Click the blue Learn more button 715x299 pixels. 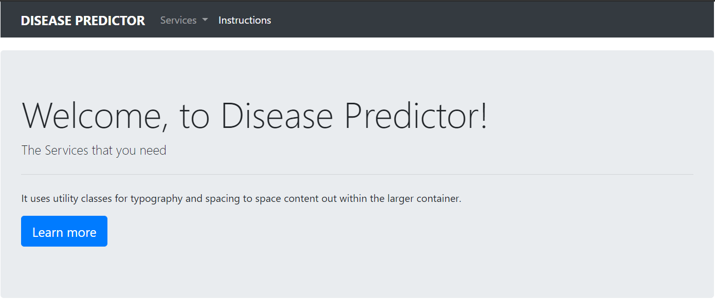click(64, 231)
